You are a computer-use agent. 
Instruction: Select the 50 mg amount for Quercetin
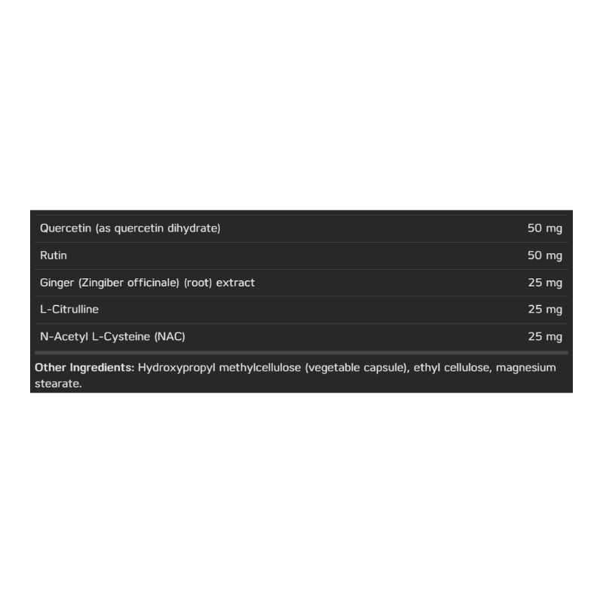coord(544,228)
